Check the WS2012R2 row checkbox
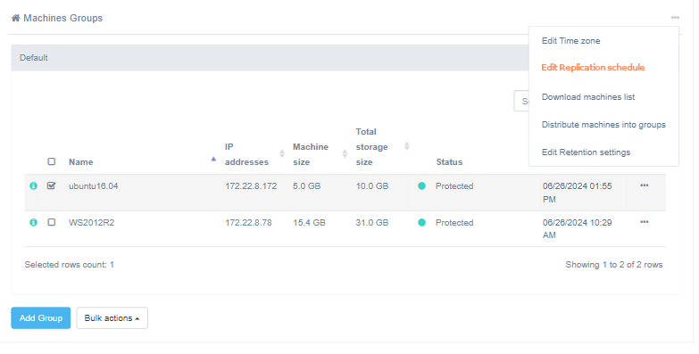 [52, 222]
